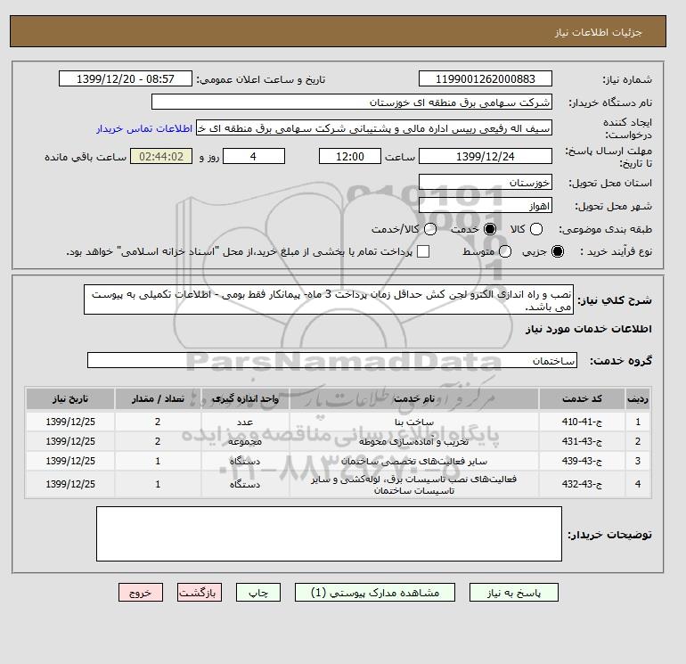Click the تعداد / مقدار column header

158,398
